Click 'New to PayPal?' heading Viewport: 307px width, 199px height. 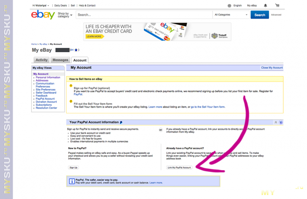pyautogui.click(x=77, y=148)
